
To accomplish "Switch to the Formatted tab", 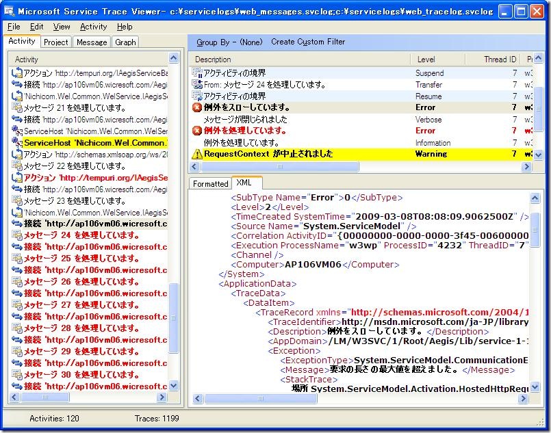I will [211, 183].
